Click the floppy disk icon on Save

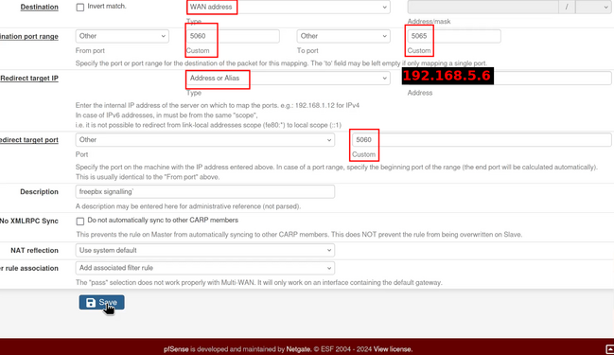tap(91, 303)
